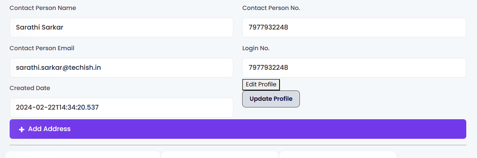Click the Created Date label text
Screen dimensions: 477x158
pos(30,88)
